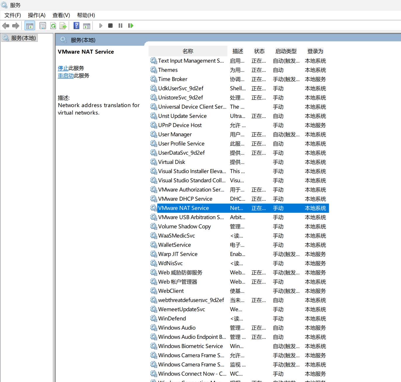Image resolution: width=401 pixels, height=382 pixels.
Task: Open the 帮助 menu
Action: tap(86, 15)
